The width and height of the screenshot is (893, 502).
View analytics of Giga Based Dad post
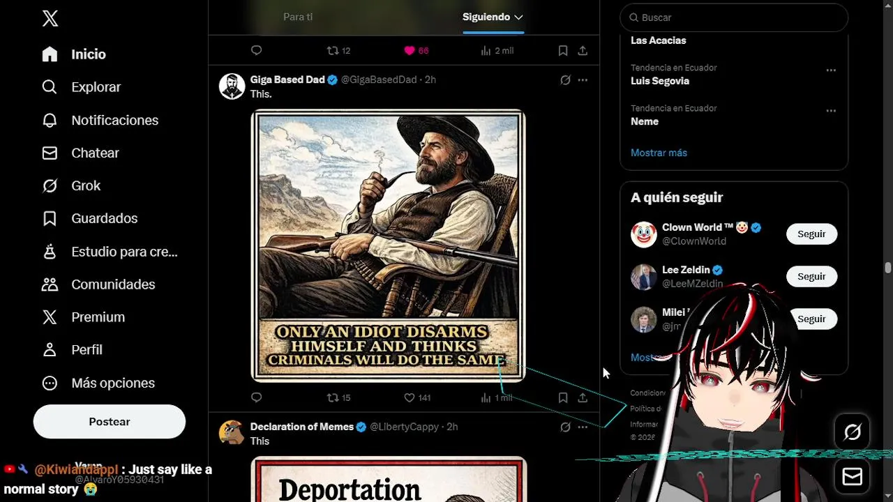tap(497, 397)
